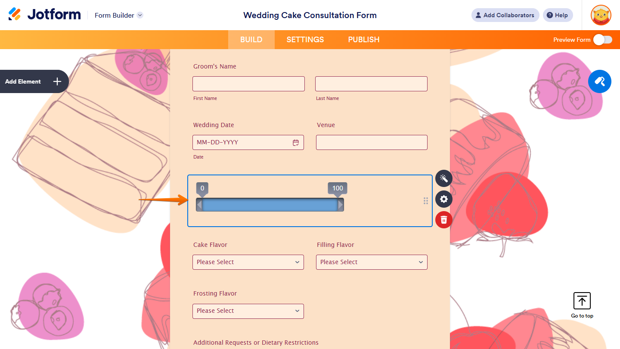The height and width of the screenshot is (349, 620).
Task: Switch to the PUBLISH tab
Action: click(363, 39)
